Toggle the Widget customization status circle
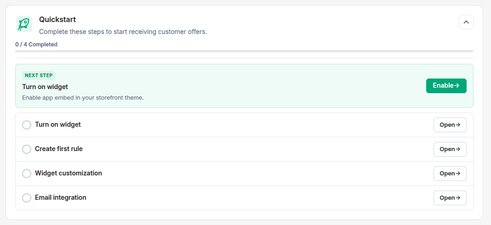Screen dimensions: 491x225 (27, 174)
